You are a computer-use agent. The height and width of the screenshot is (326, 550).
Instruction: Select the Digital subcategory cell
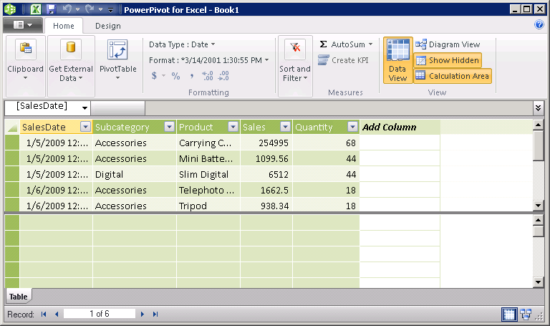[x=135, y=174]
